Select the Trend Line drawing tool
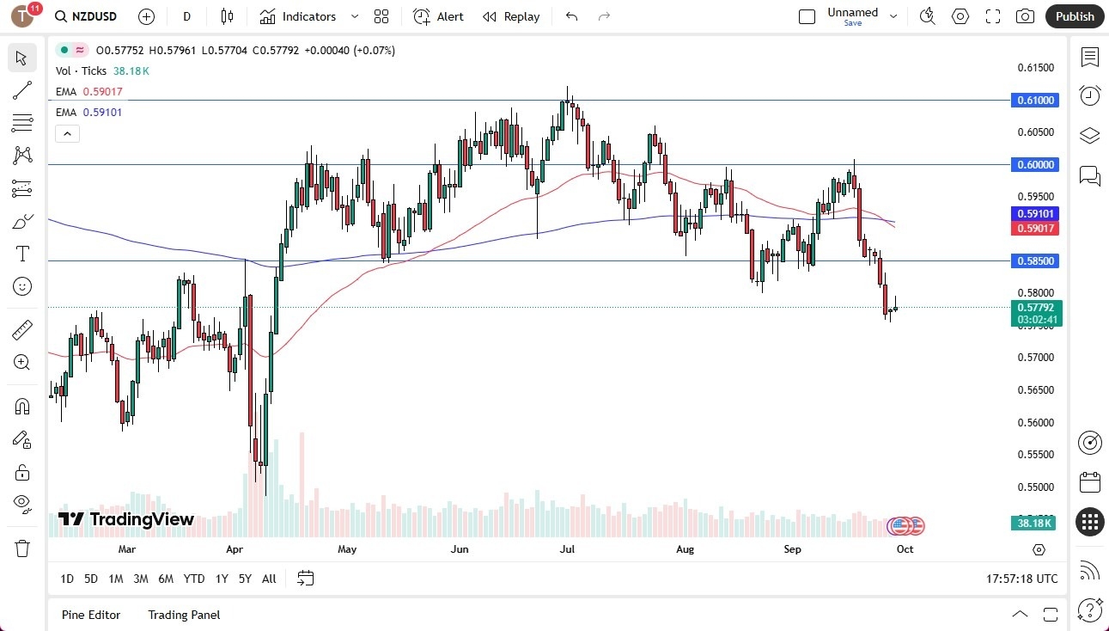This screenshot has height=631, width=1109. point(22,90)
